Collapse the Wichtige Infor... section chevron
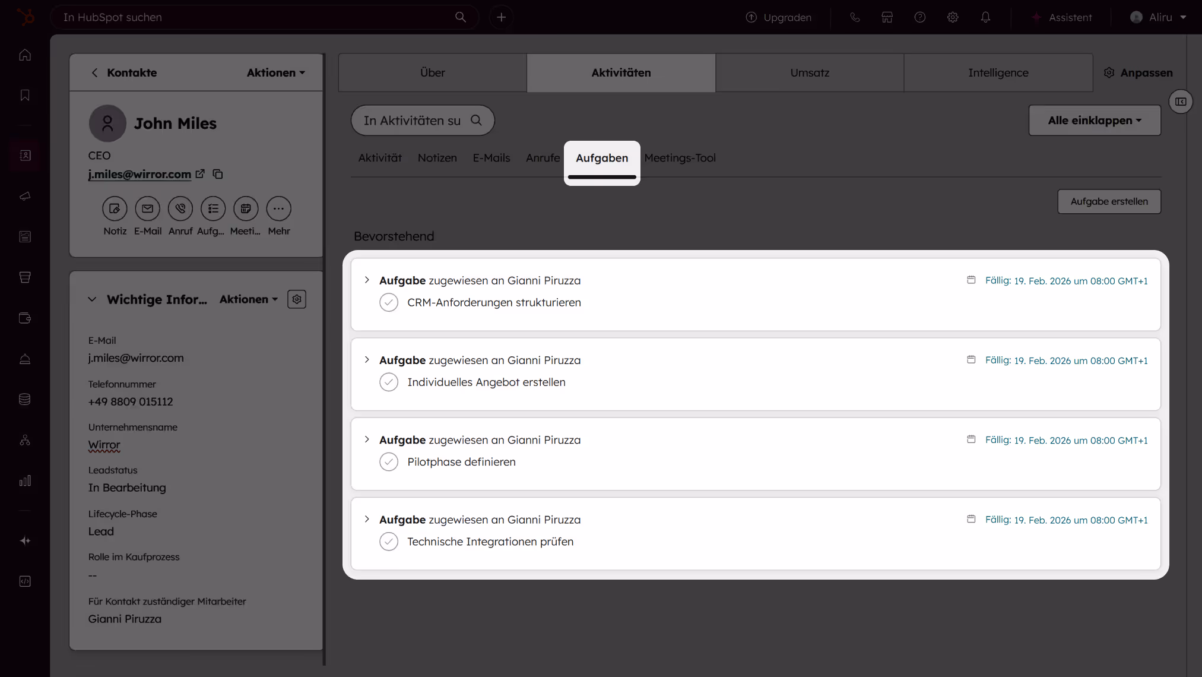This screenshot has height=677, width=1202. coord(92,299)
